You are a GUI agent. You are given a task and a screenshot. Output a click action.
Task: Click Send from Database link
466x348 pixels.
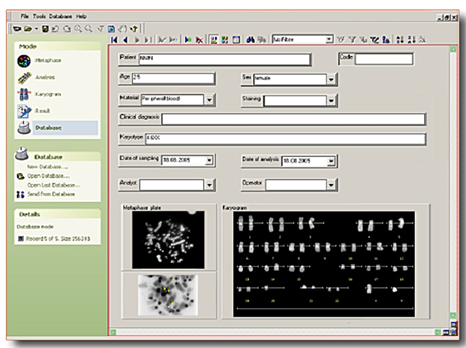pyautogui.click(x=50, y=194)
